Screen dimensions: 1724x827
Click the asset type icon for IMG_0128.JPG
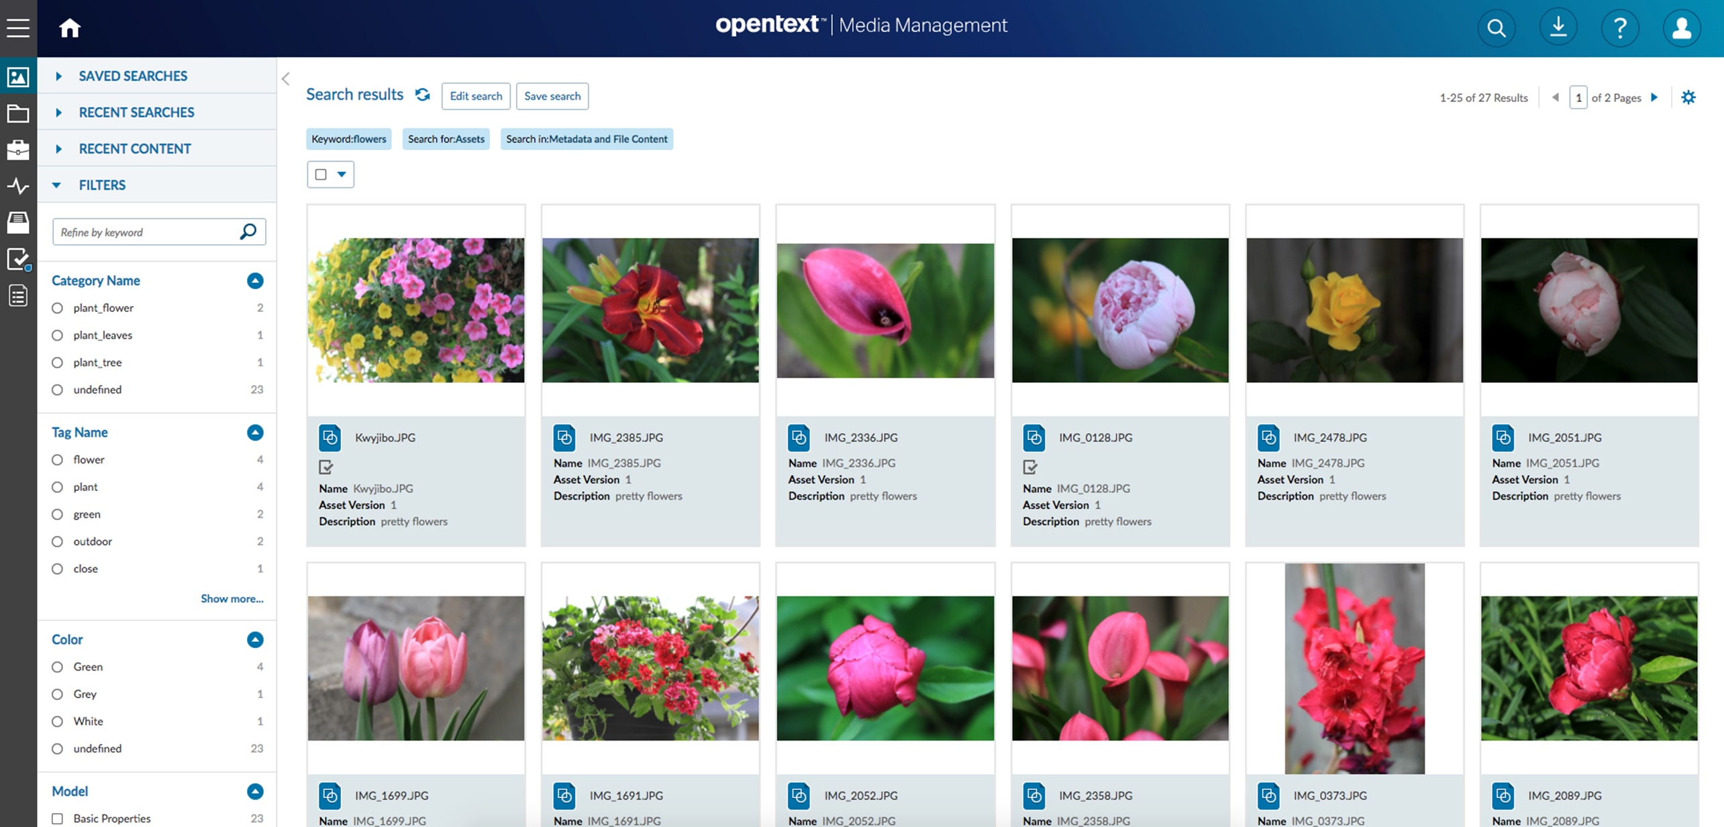(x=1034, y=437)
